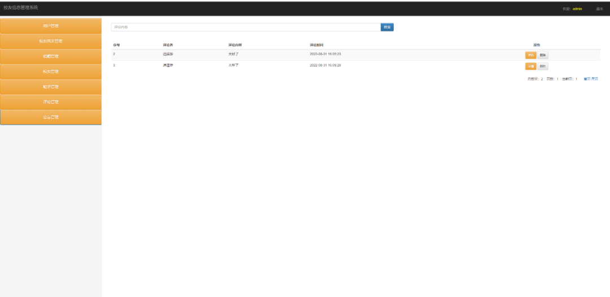The height and width of the screenshot is (297, 610).
Task: Go to 首页 first page link
Action: [x=587, y=79]
